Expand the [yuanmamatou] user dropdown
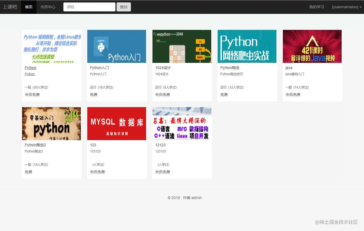Screen dimensions: 364x231 (347, 7)
